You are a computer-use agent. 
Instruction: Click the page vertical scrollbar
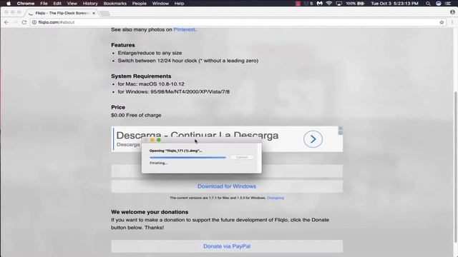(x=456, y=166)
